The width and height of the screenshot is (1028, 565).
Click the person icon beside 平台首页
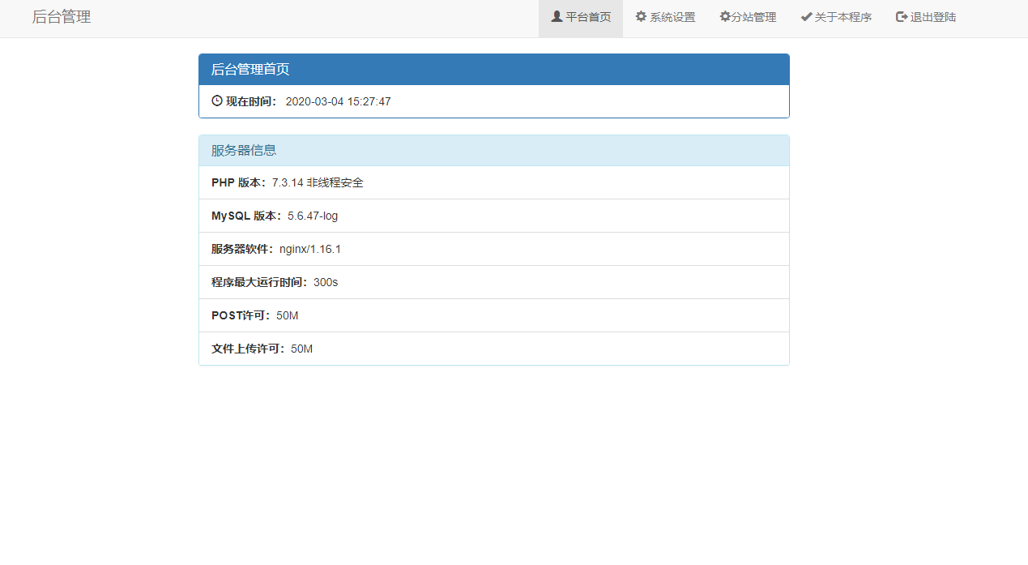pyautogui.click(x=555, y=16)
